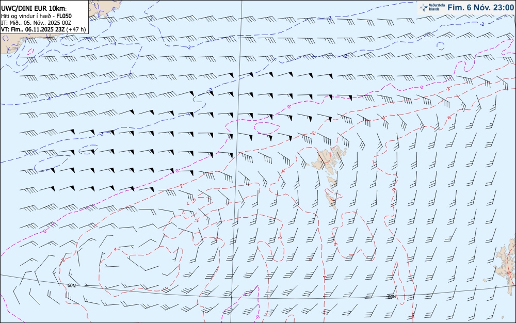Click the 'UWC/DINI EUR 10km' title
Viewport: 516px width, 323px height.
point(34,9)
